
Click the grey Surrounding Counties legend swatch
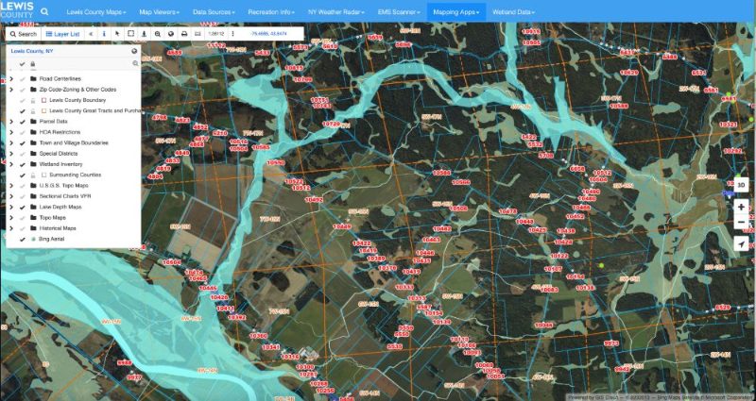pos(43,175)
